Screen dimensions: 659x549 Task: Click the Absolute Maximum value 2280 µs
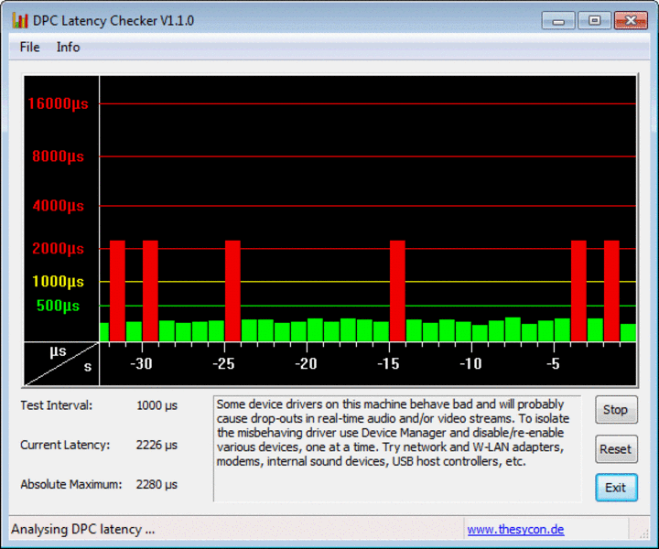157,484
